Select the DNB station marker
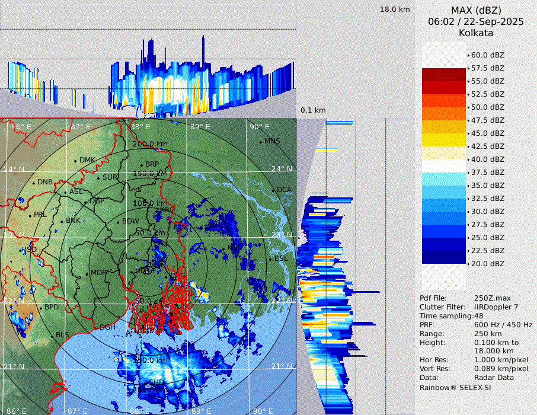The image size is (537, 415). (34, 183)
